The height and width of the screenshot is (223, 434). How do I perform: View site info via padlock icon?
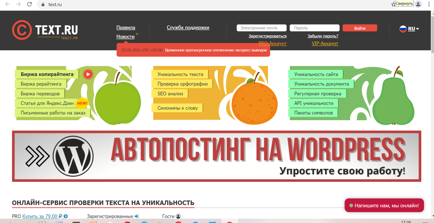point(43,5)
